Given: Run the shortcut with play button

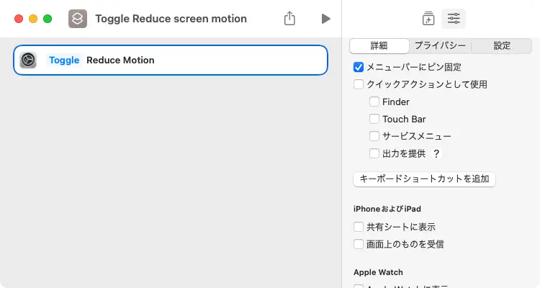Looking at the screenshot, I should [325, 19].
